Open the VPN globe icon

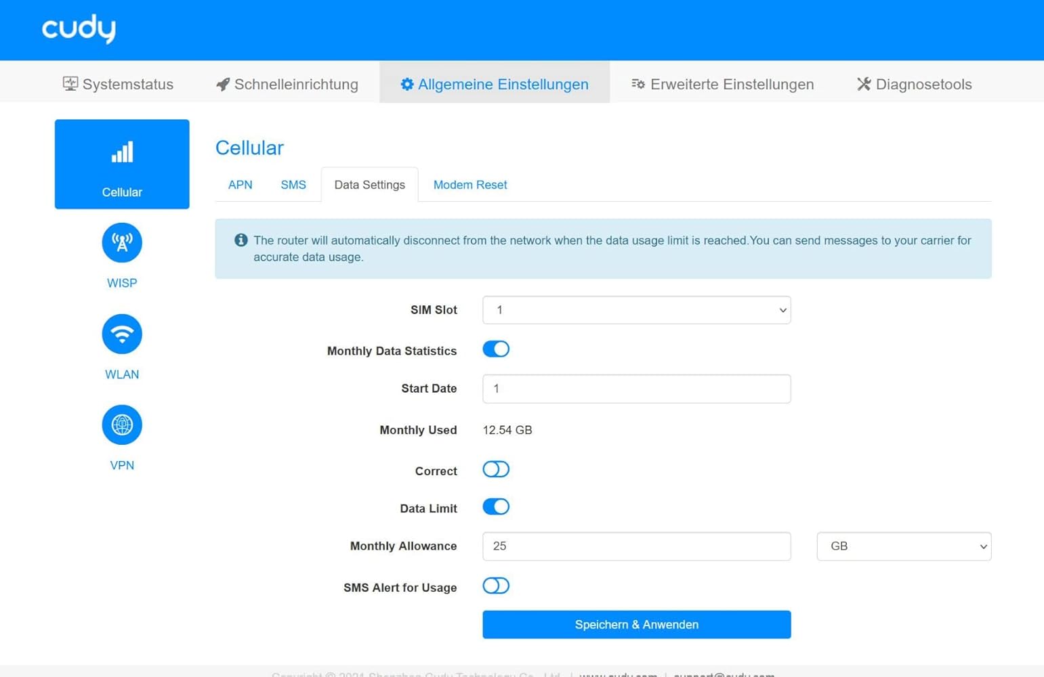122,425
